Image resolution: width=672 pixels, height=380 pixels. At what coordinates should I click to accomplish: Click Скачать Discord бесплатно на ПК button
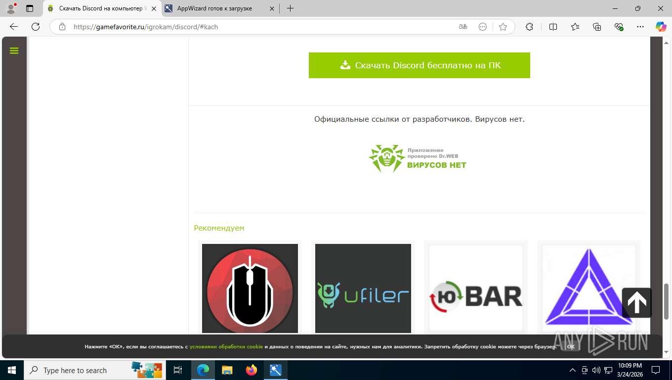tap(420, 65)
